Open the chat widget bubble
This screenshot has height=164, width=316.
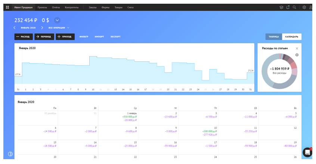click(307, 152)
